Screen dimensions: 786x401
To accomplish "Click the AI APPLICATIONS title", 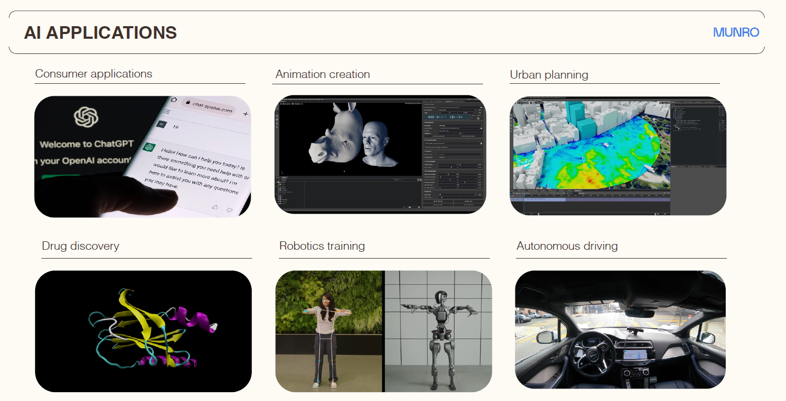I will coord(100,32).
